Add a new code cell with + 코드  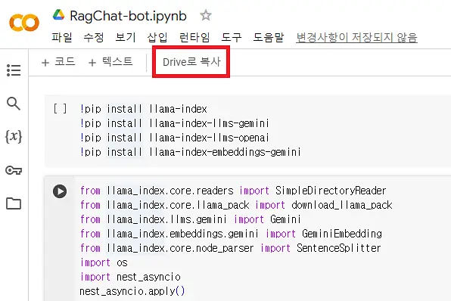pos(58,62)
